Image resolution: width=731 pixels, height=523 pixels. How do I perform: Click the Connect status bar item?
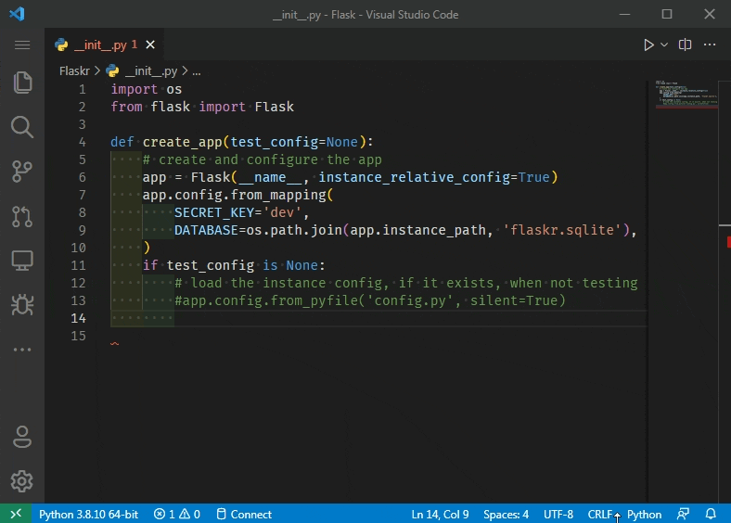point(244,514)
